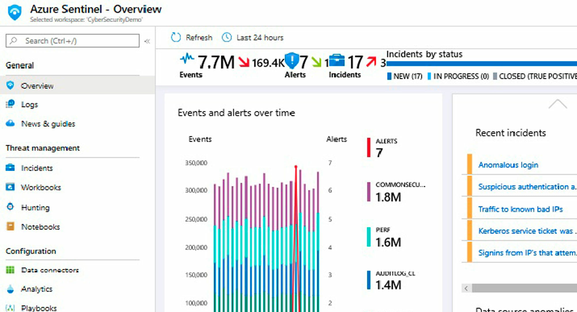Open the Notebooks icon in the sidebar
The image size is (577, 312).
10,226
